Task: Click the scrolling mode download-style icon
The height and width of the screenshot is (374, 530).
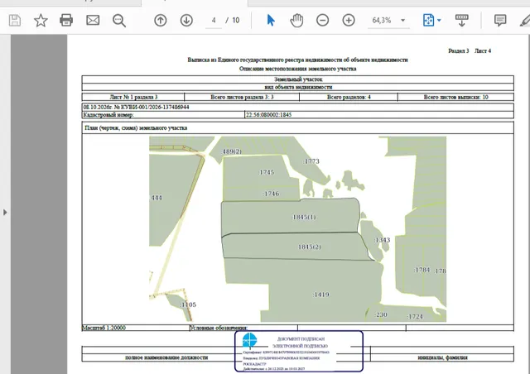Action: coord(462,20)
